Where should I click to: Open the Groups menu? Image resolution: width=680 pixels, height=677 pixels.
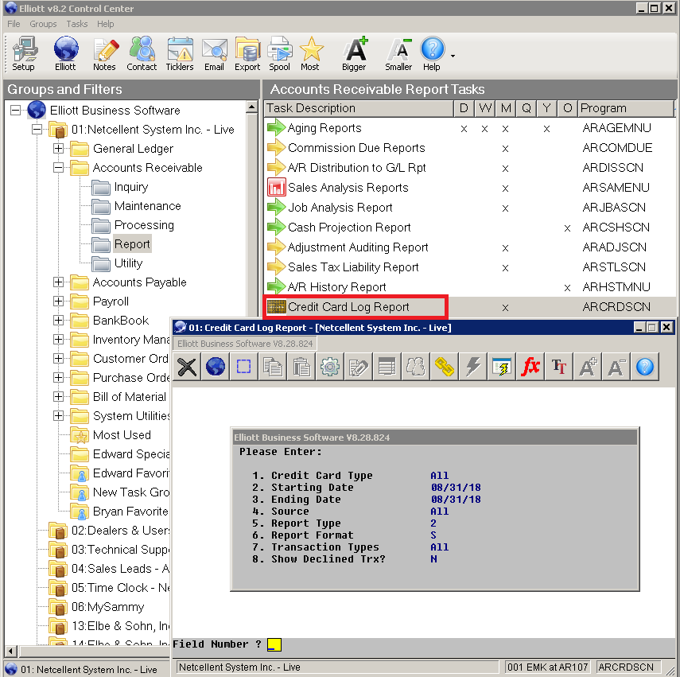tap(44, 24)
